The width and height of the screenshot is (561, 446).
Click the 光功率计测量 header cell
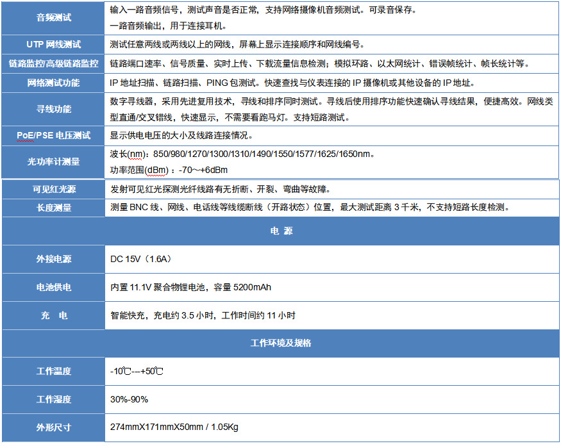tap(54, 161)
